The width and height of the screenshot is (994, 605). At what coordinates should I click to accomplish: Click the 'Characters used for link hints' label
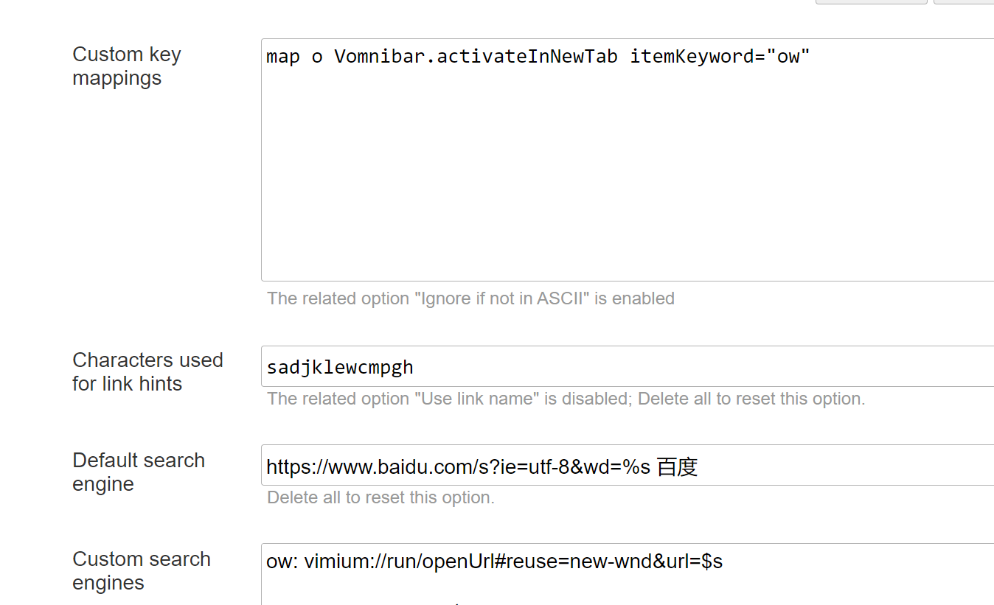147,371
